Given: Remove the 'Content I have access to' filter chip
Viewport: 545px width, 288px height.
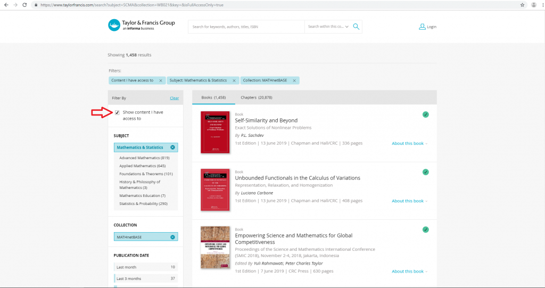Looking at the screenshot, I should pos(160,80).
